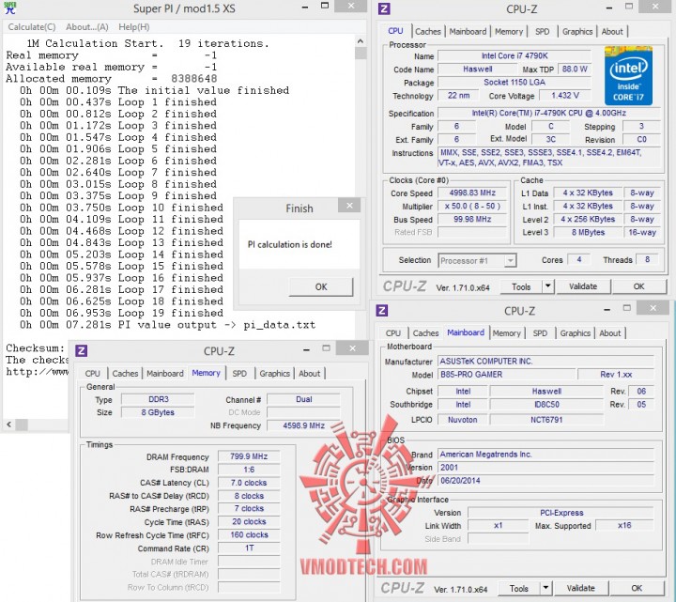
Task: Click the Core Speed 4998.83 MHz value
Action: coord(472,193)
